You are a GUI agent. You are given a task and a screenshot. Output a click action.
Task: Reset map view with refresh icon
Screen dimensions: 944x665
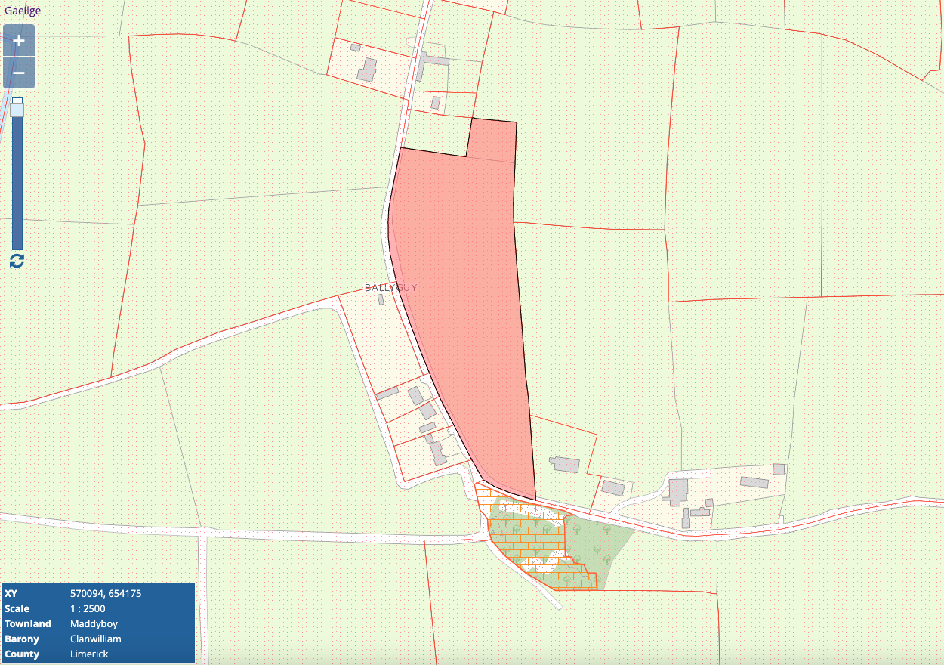pos(17,261)
